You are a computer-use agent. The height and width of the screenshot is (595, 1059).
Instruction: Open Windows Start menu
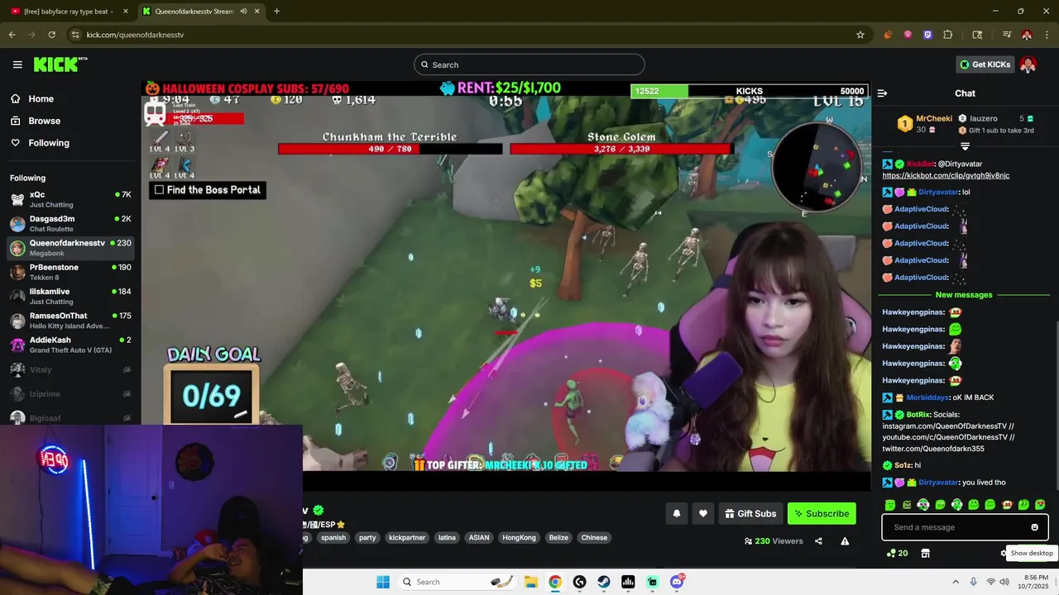pyautogui.click(x=383, y=582)
